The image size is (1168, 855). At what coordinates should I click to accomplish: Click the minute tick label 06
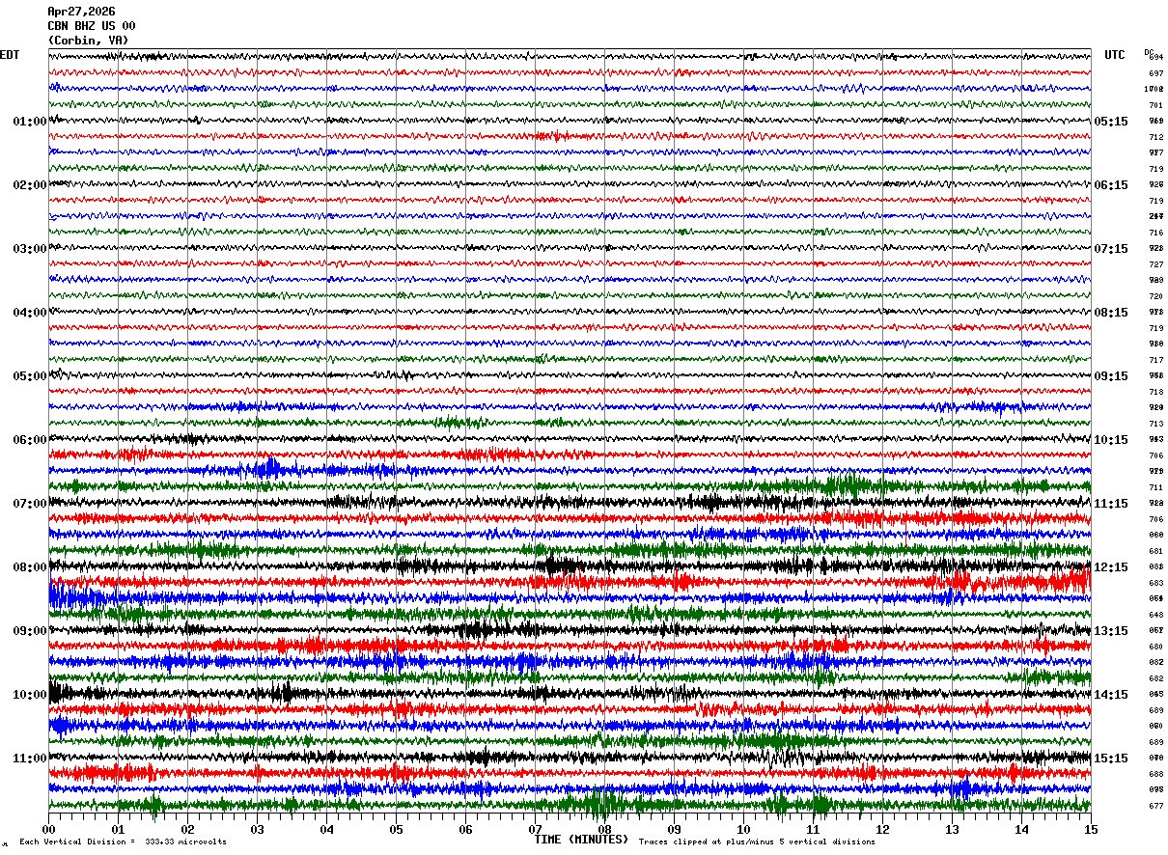click(x=465, y=829)
